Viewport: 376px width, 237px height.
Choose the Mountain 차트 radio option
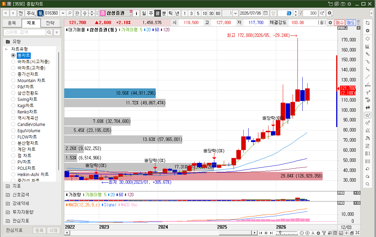pyautogui.click(x=13, y=81)
